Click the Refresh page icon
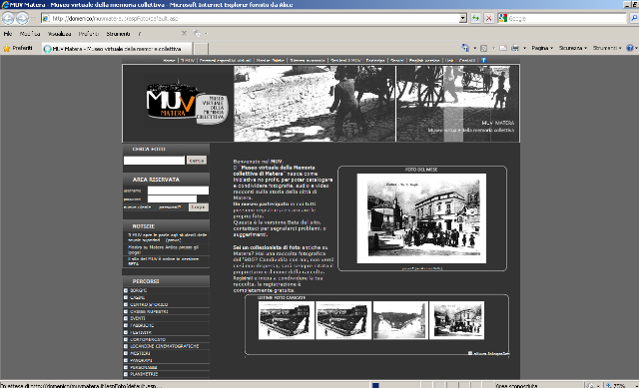This screenshot has width=639, height=388. [475, 18]
